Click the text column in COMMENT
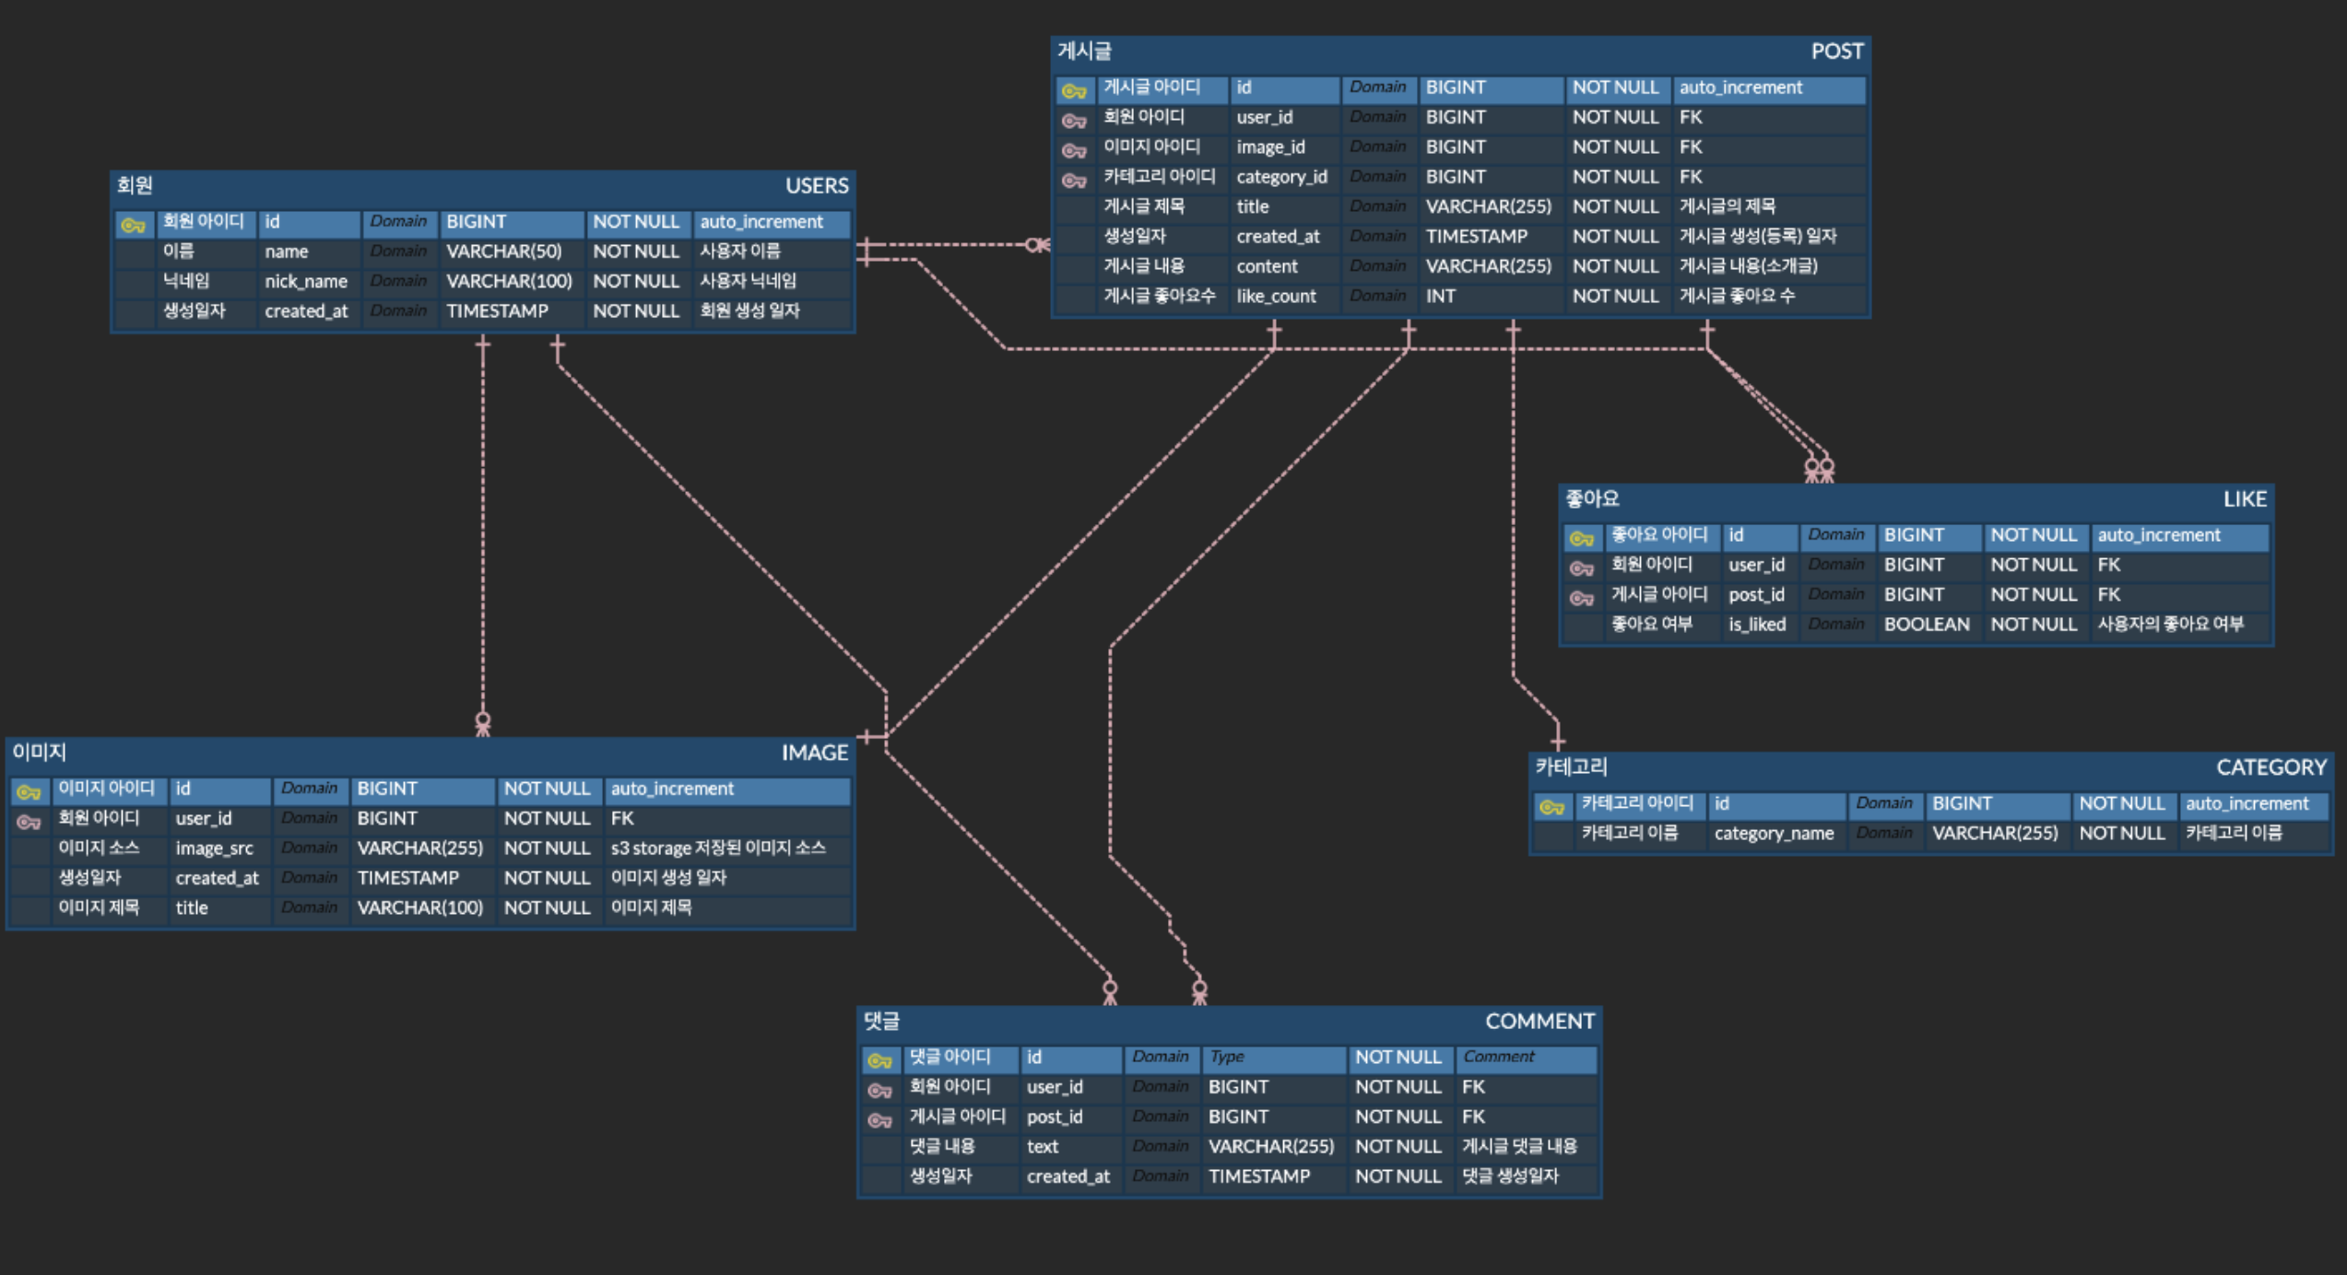This screenshot has height=1275, width=2347. [1043, 1146]
